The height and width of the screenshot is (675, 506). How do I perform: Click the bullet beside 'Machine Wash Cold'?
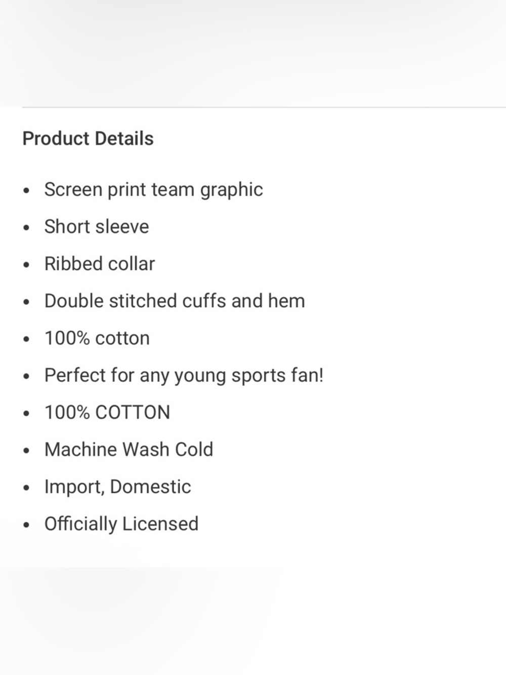[27, 451]
